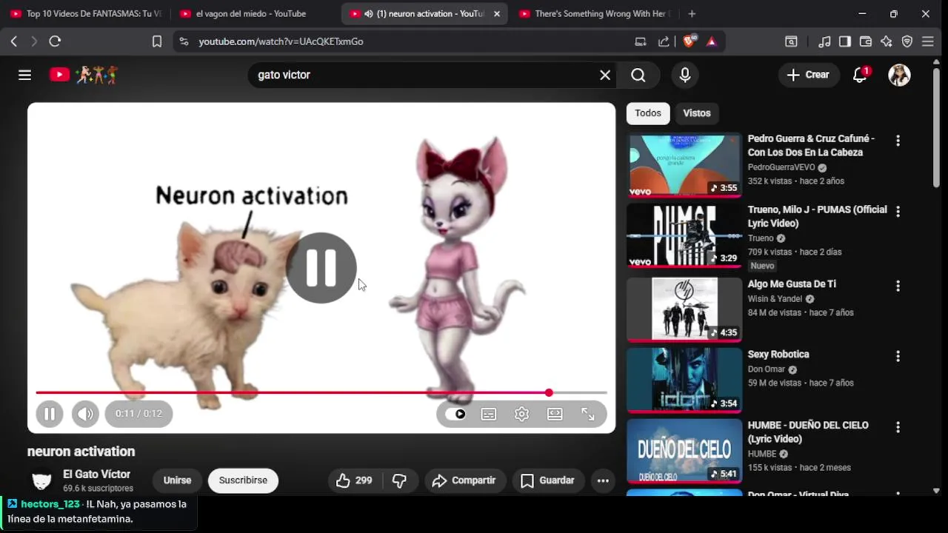
Task: Open El Gato Víctor channel avatar
Action: click(x=41, y=480)
